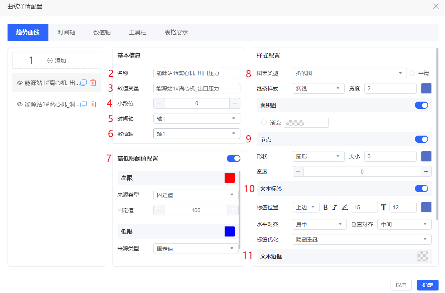Click the 确定 button
The image size is (445, 293).
(427, 285)
